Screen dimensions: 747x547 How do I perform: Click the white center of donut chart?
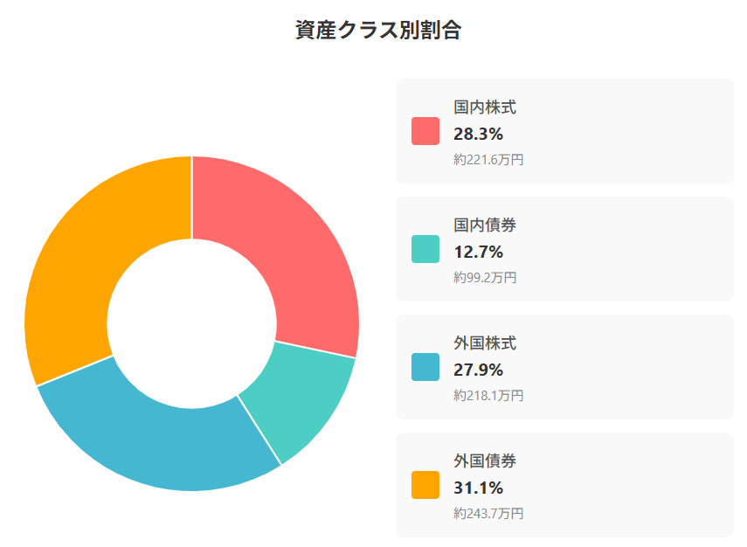192,323
